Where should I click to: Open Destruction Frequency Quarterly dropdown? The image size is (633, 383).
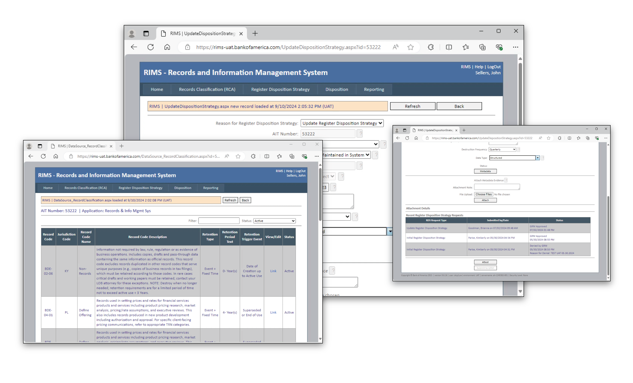(x=502, y=149)
